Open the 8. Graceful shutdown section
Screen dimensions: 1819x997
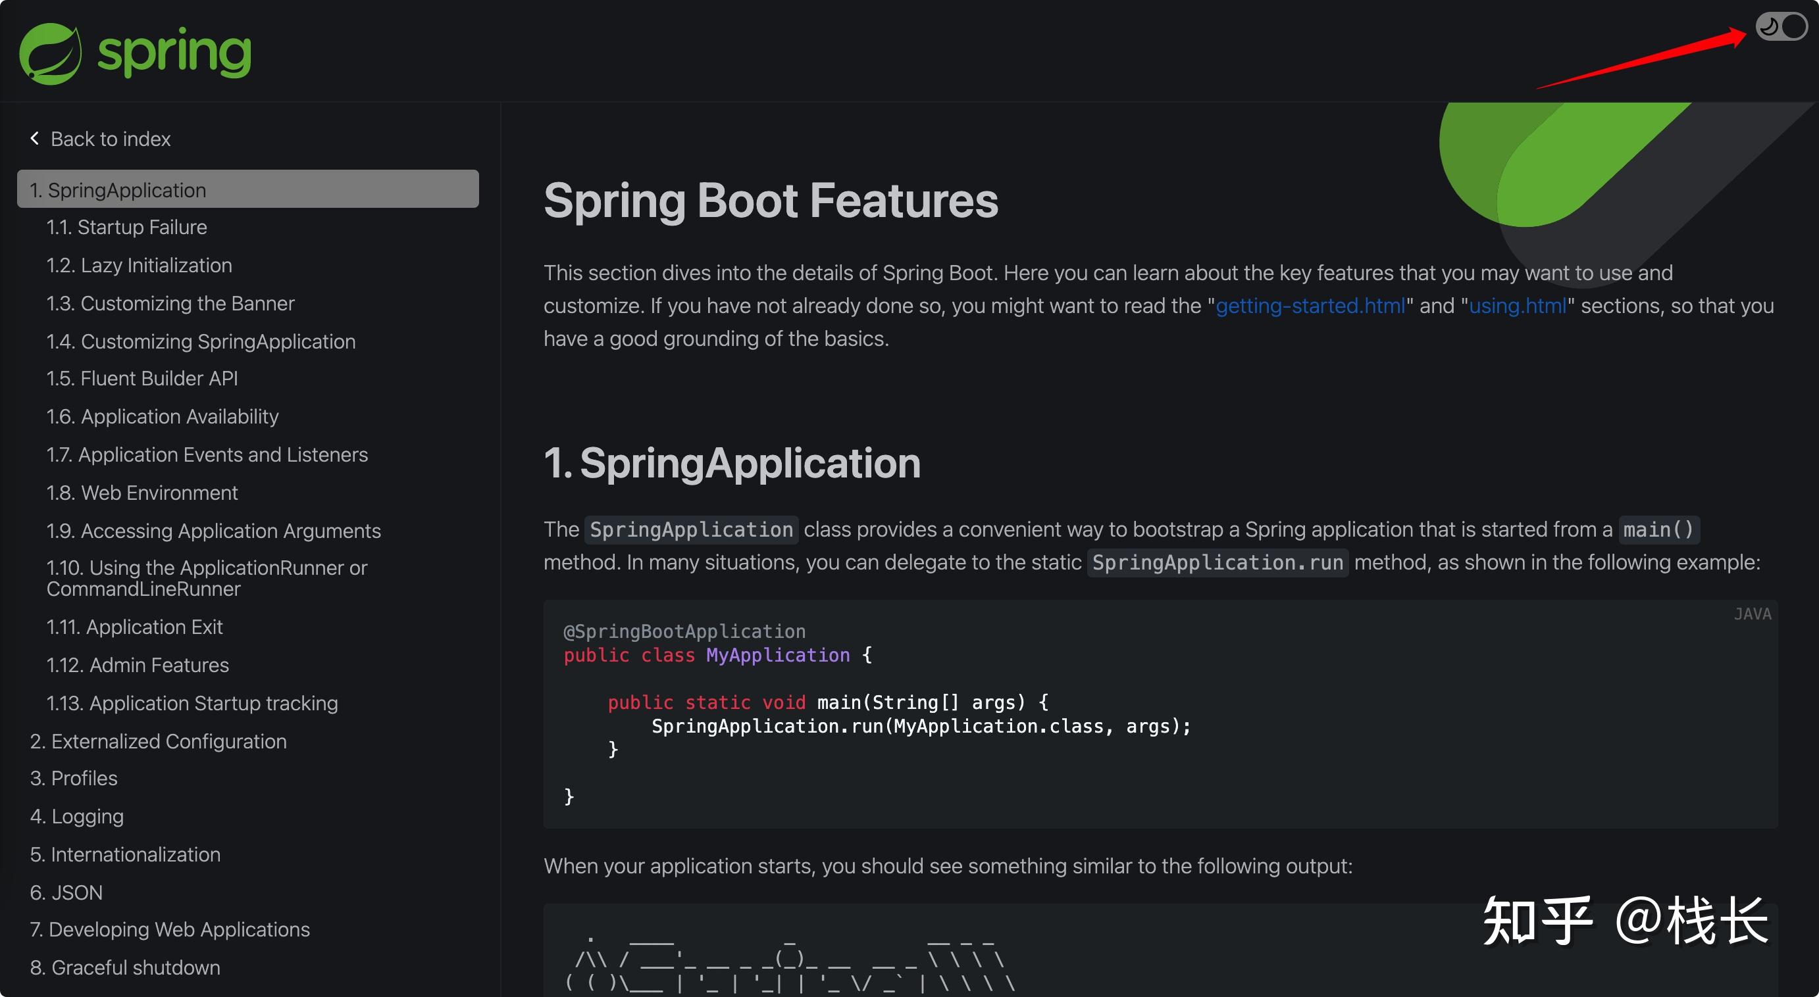pos(124,967)
